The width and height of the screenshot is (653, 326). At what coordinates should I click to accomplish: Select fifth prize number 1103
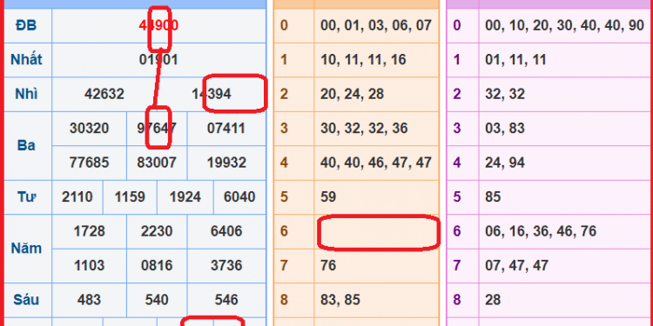(89, 265)
